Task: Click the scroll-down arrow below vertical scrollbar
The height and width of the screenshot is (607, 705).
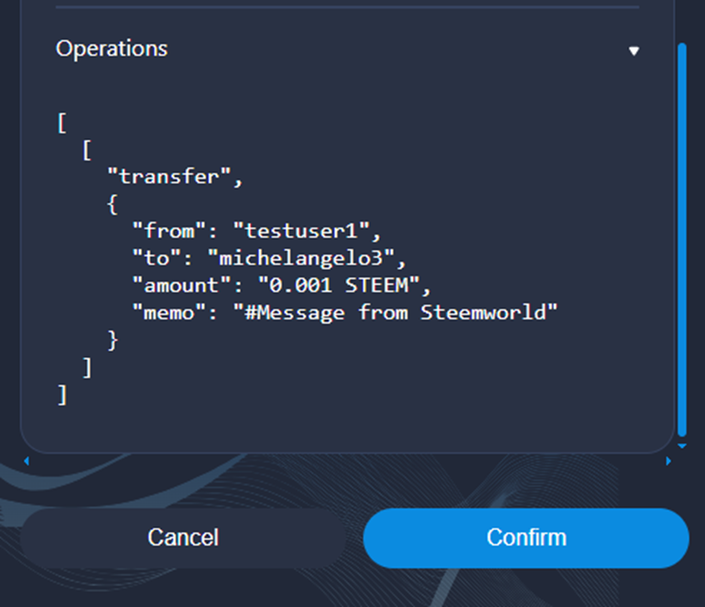Action: click(681, 446)
